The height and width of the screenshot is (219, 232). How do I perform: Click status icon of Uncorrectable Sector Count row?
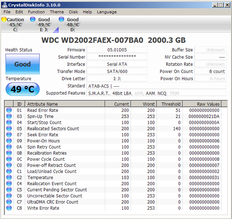click(x=9, y=196)
